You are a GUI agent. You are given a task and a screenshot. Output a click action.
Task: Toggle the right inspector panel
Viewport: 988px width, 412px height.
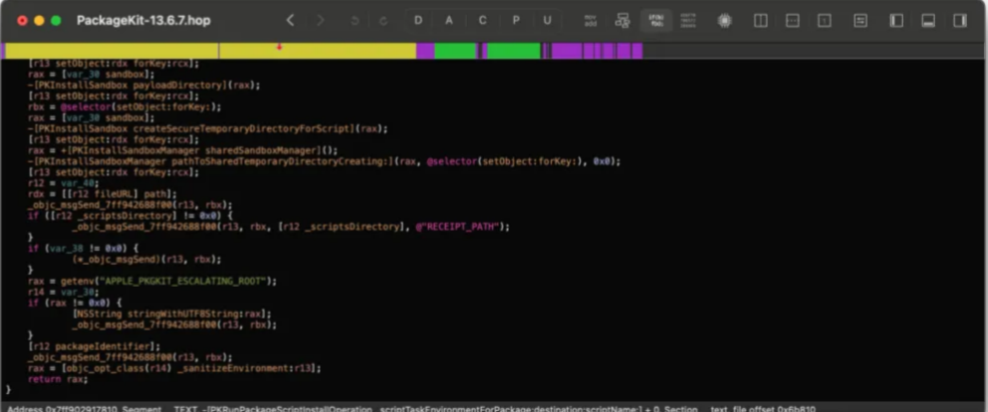960,21
